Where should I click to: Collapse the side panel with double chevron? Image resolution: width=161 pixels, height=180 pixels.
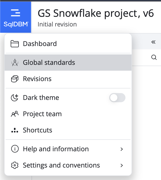tap(153, 42)
